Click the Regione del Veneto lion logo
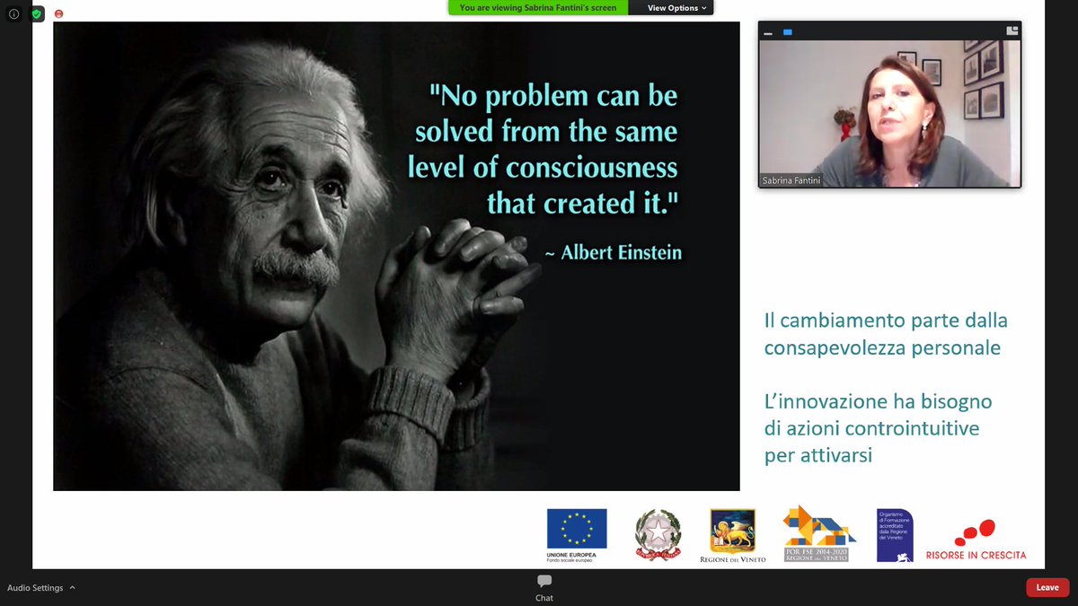Screen dimensions: 1078x606 click(x=733, y=536)
